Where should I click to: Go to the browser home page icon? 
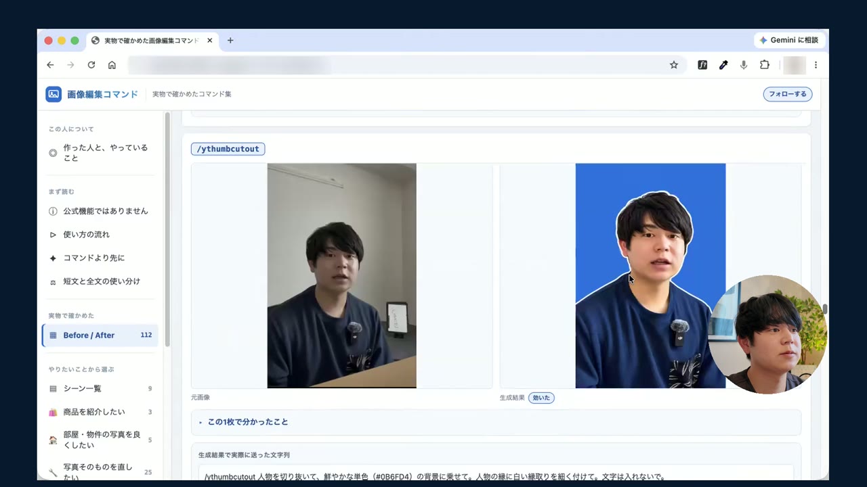pyautogui.click(x=112, y=65)
